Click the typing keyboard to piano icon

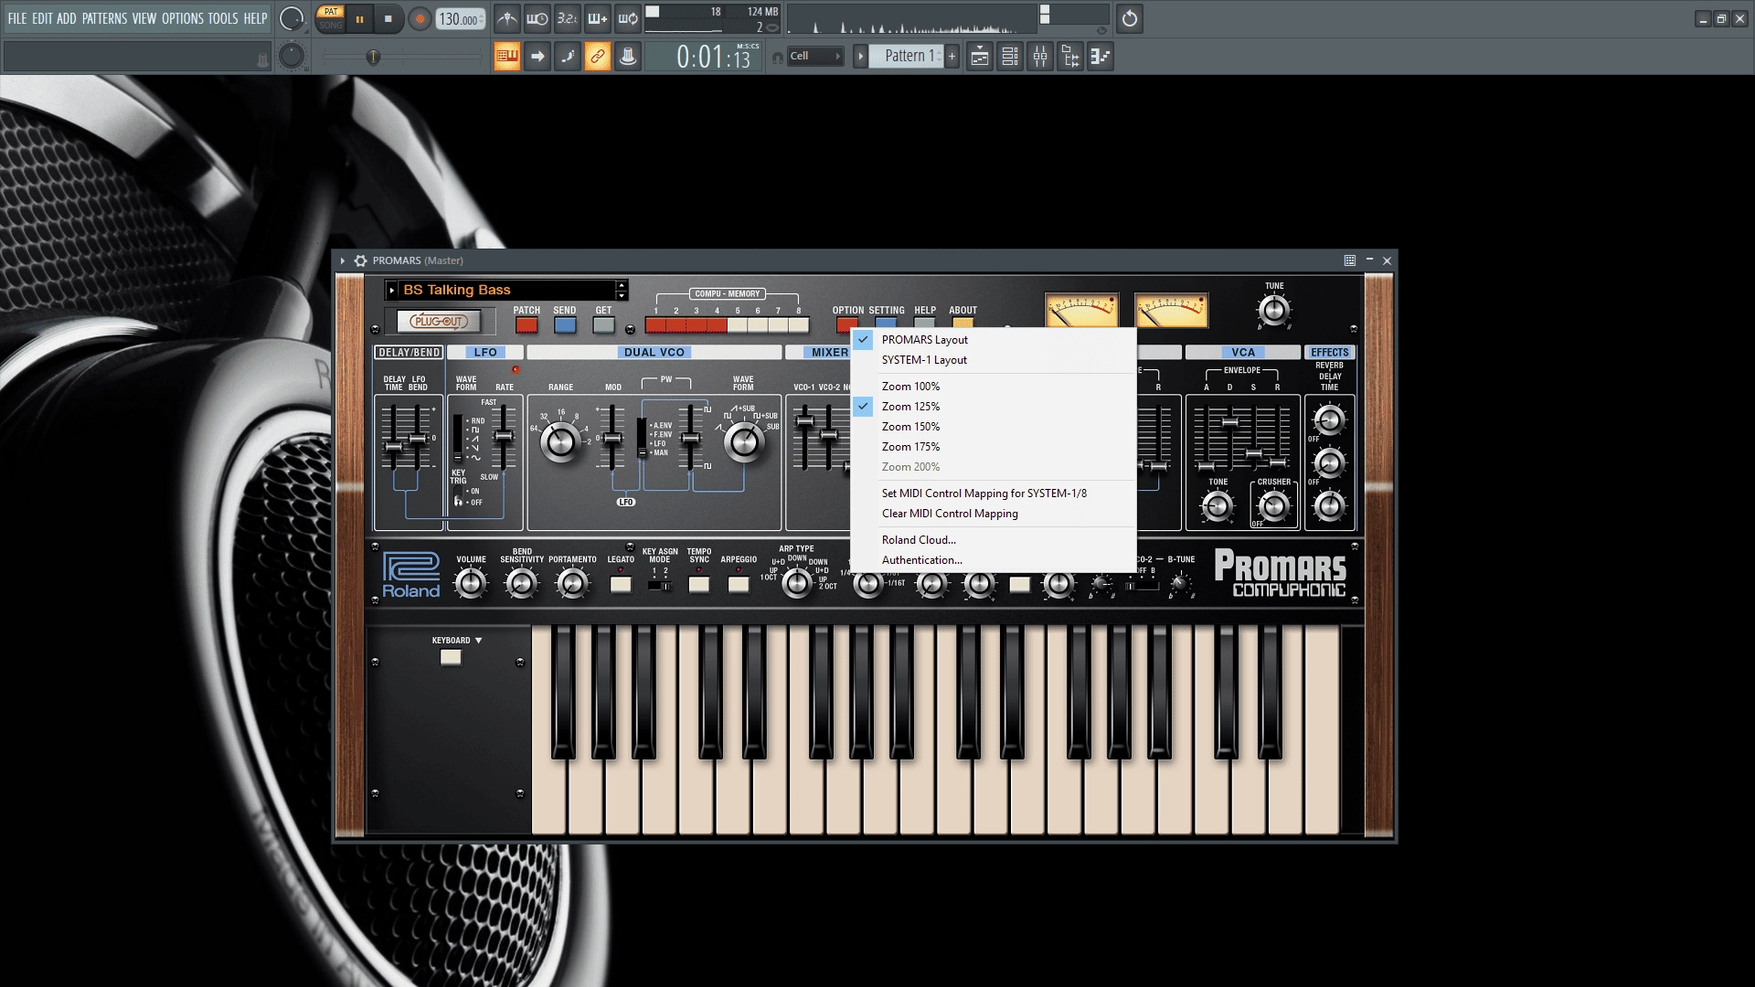click(507, 57)
